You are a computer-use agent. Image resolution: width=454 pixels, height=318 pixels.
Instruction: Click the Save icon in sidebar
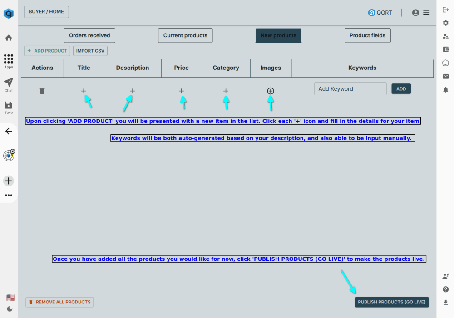pos(9,107)
